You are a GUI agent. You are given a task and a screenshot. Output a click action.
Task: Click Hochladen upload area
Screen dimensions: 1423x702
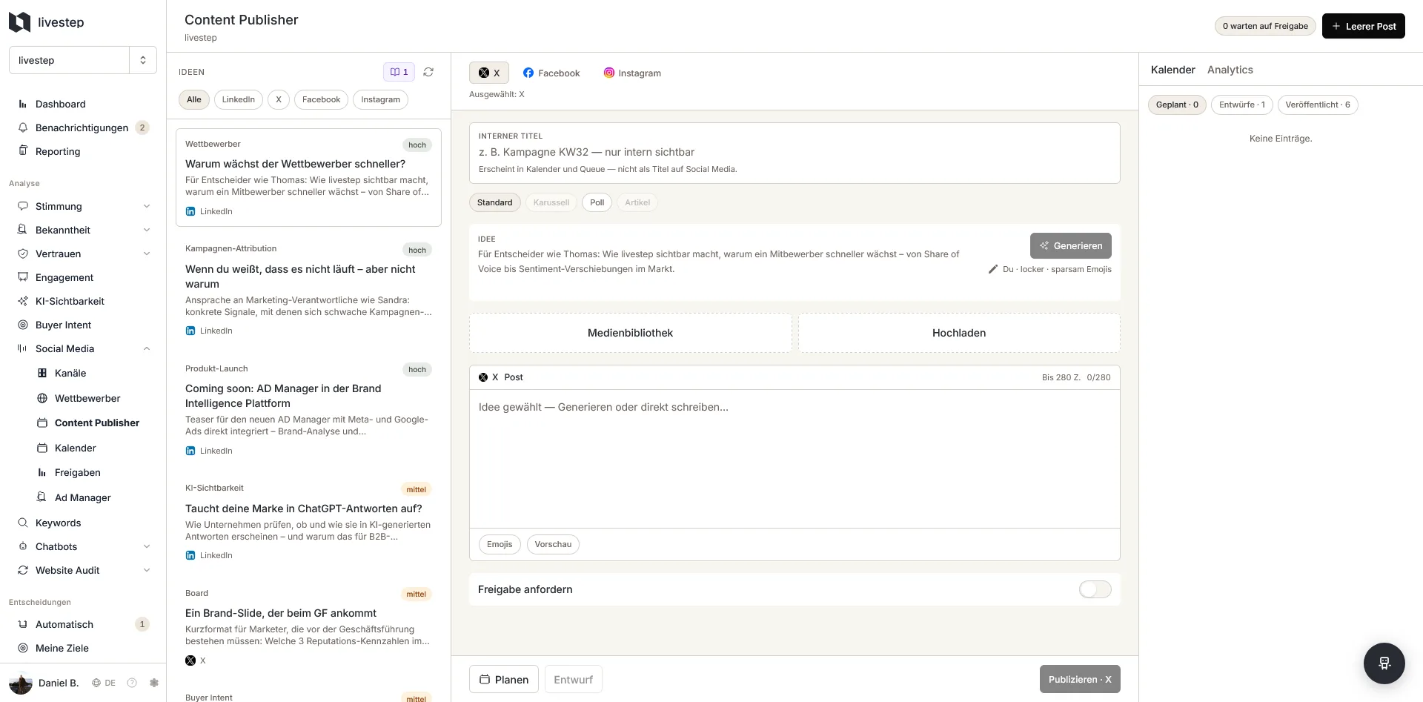click(959, 333)
